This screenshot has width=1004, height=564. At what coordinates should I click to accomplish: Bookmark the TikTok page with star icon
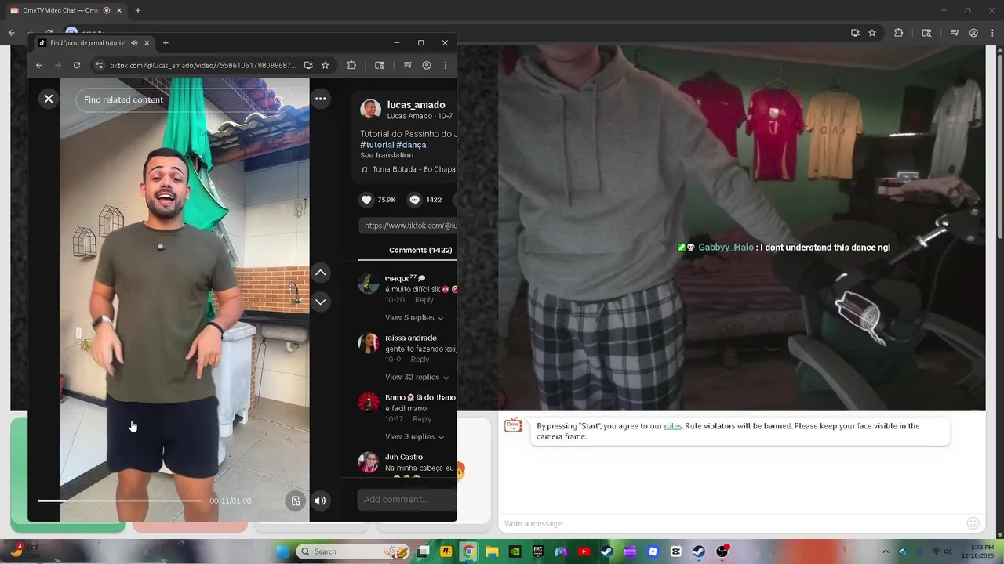(325, 65)
